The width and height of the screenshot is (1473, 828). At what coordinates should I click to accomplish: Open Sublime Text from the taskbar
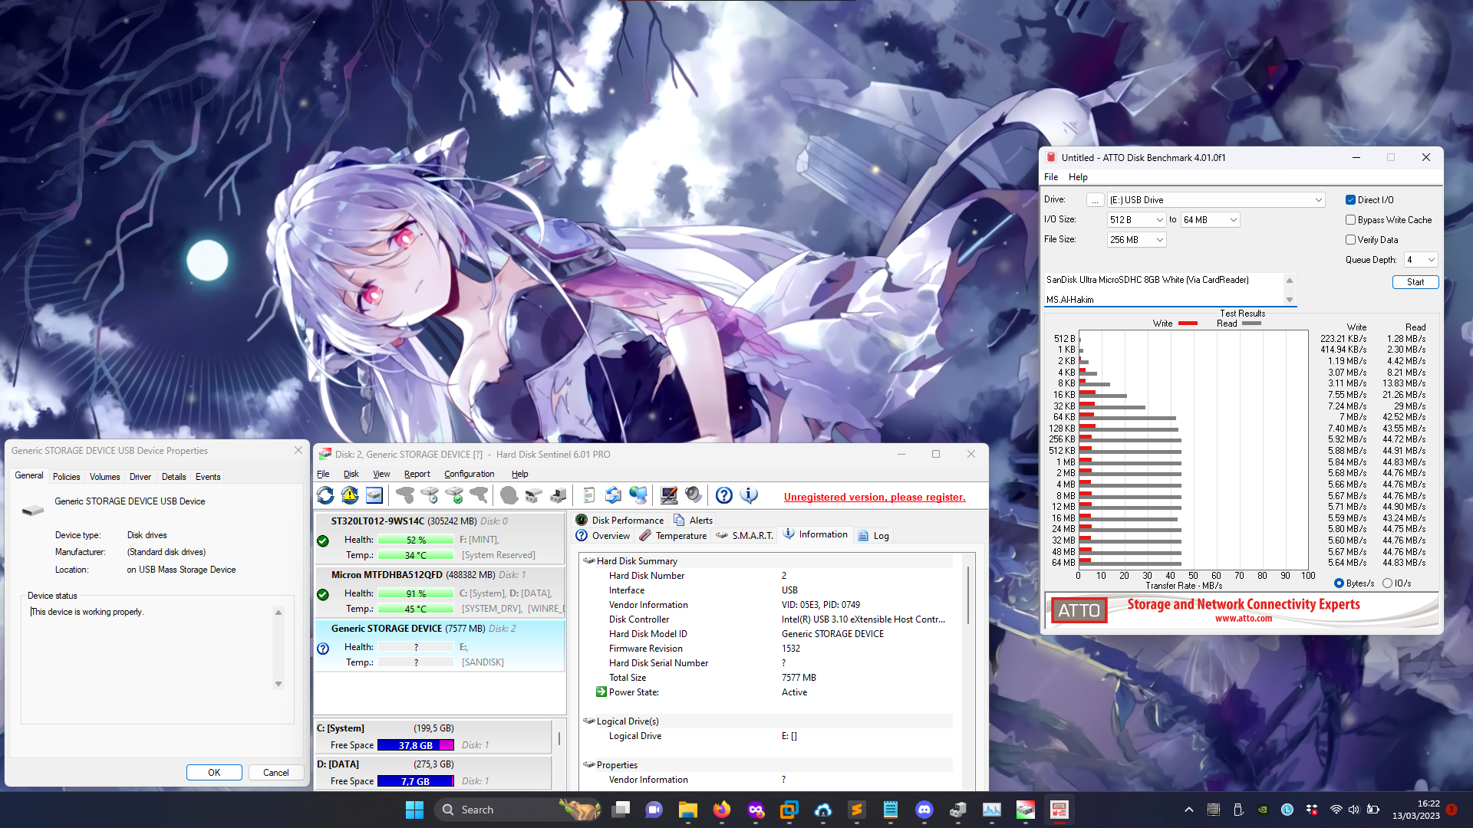(x=856, y=810)
